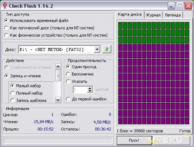Click the Готов status text
Image resolution: width=194 pixels, height=147 pixels.
[x=185, y=131]
